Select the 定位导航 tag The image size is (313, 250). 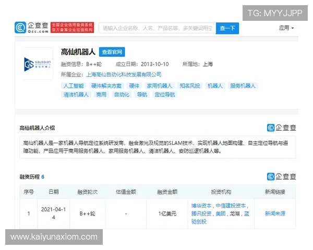(165, 94)
